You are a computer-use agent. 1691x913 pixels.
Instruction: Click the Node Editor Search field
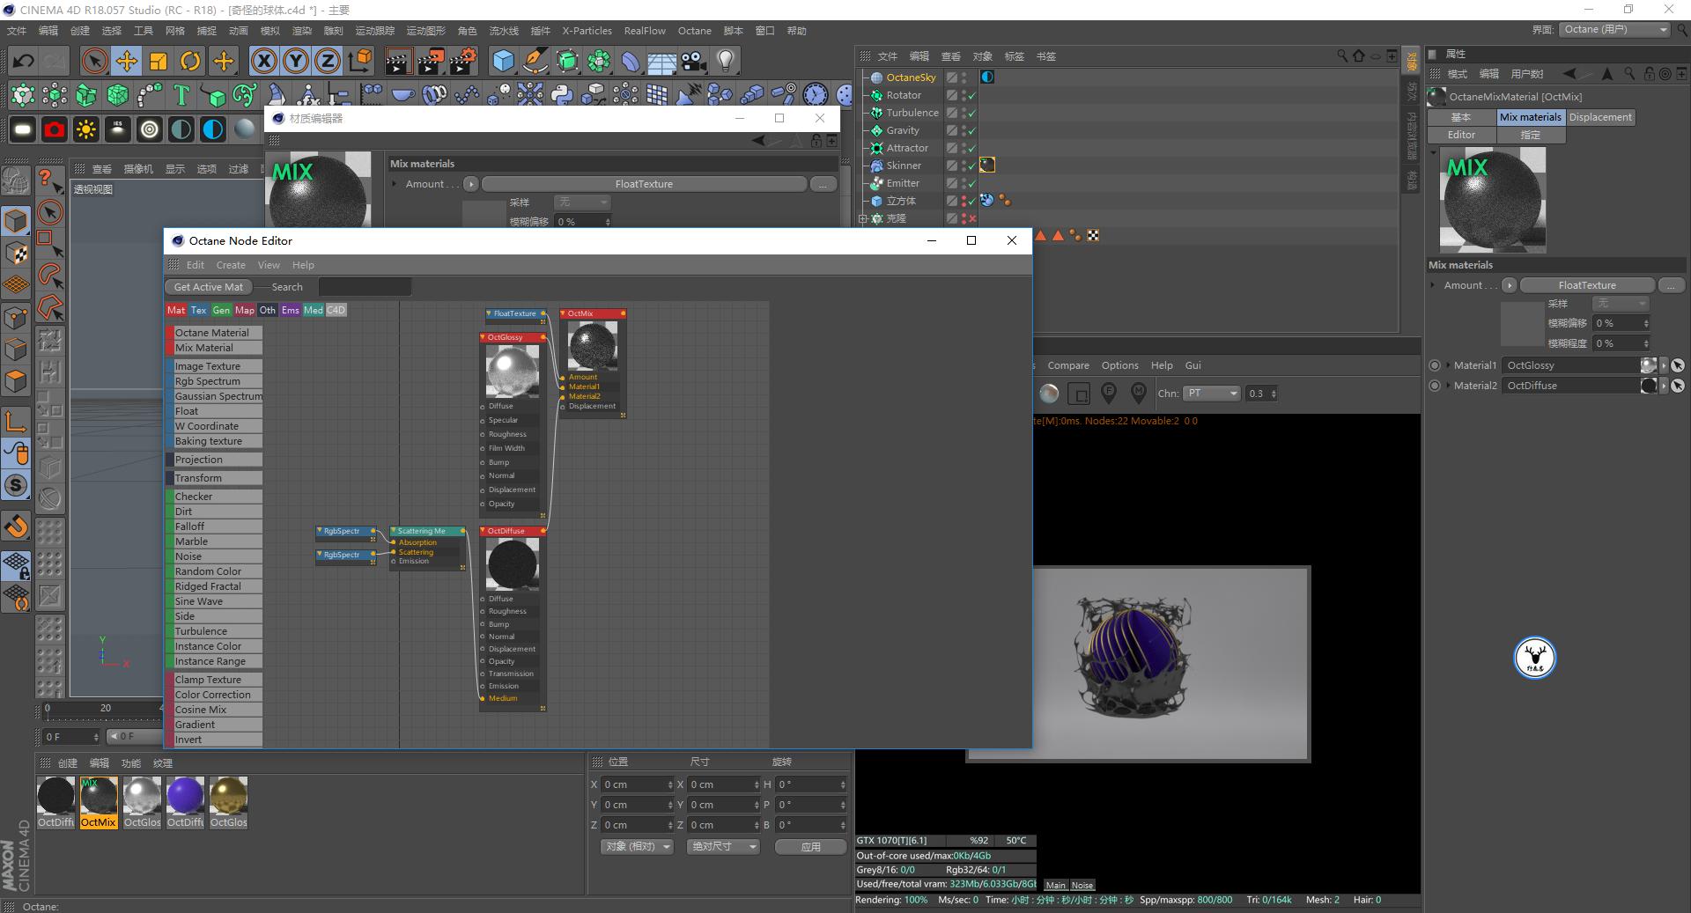pyautogui.click(x=365, y=287)
